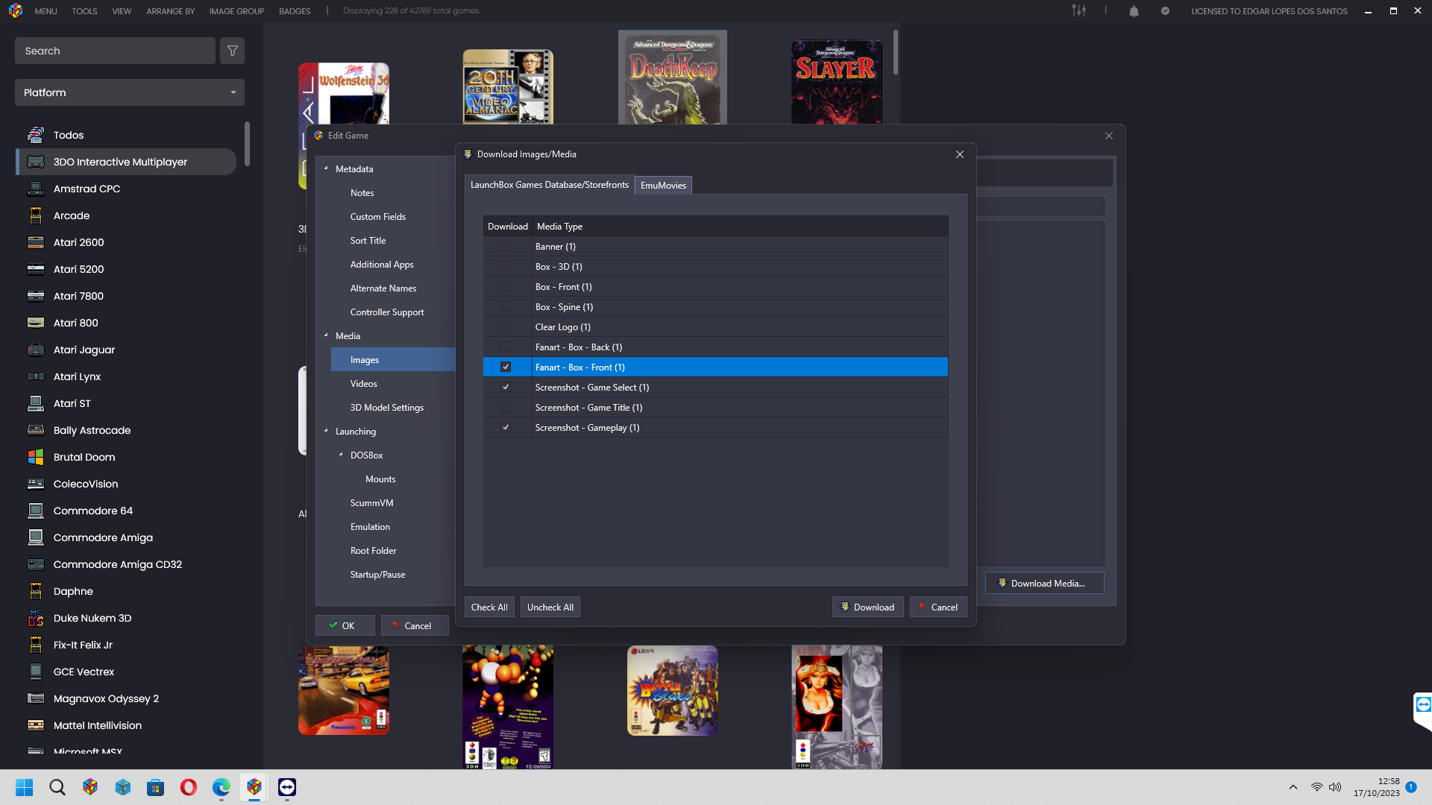
Task: Select the Duke Nukem 3D MS-DOS icon
Action: (36, 618)
